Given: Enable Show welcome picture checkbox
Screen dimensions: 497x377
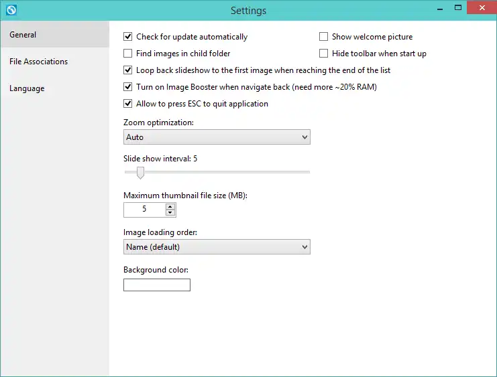Looking at the screenshot, I should click(x=324, y=37).
